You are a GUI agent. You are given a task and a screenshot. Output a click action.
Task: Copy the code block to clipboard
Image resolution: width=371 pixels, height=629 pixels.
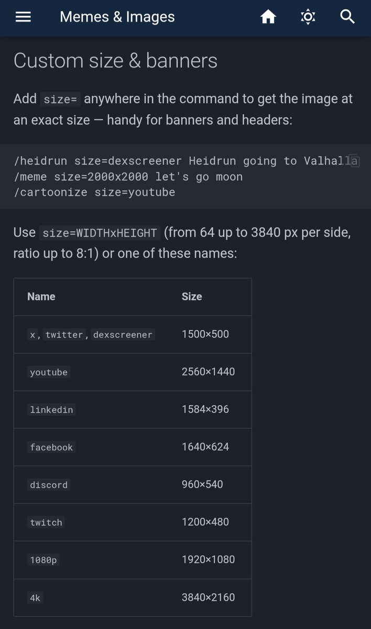click(354, 161)
